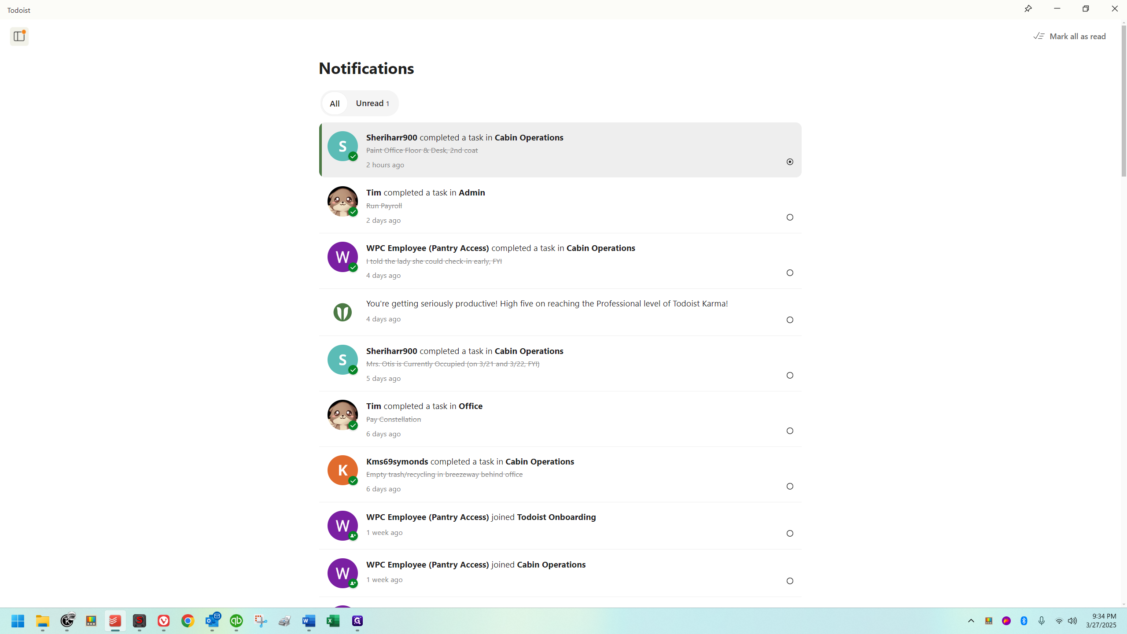Click Tim's avatar on Pay Constellation notification

pos(343,415)
